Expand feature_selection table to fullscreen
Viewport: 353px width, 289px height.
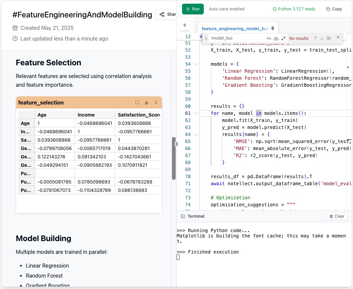(137, 102)
